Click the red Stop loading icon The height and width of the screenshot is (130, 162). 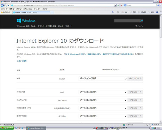click(x=122, y=5)
